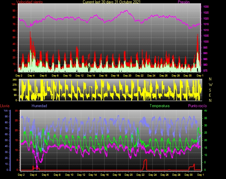Click the 980 pressure axis value
The width and height of the screenshot is (226, 179).
coord(205,65)
